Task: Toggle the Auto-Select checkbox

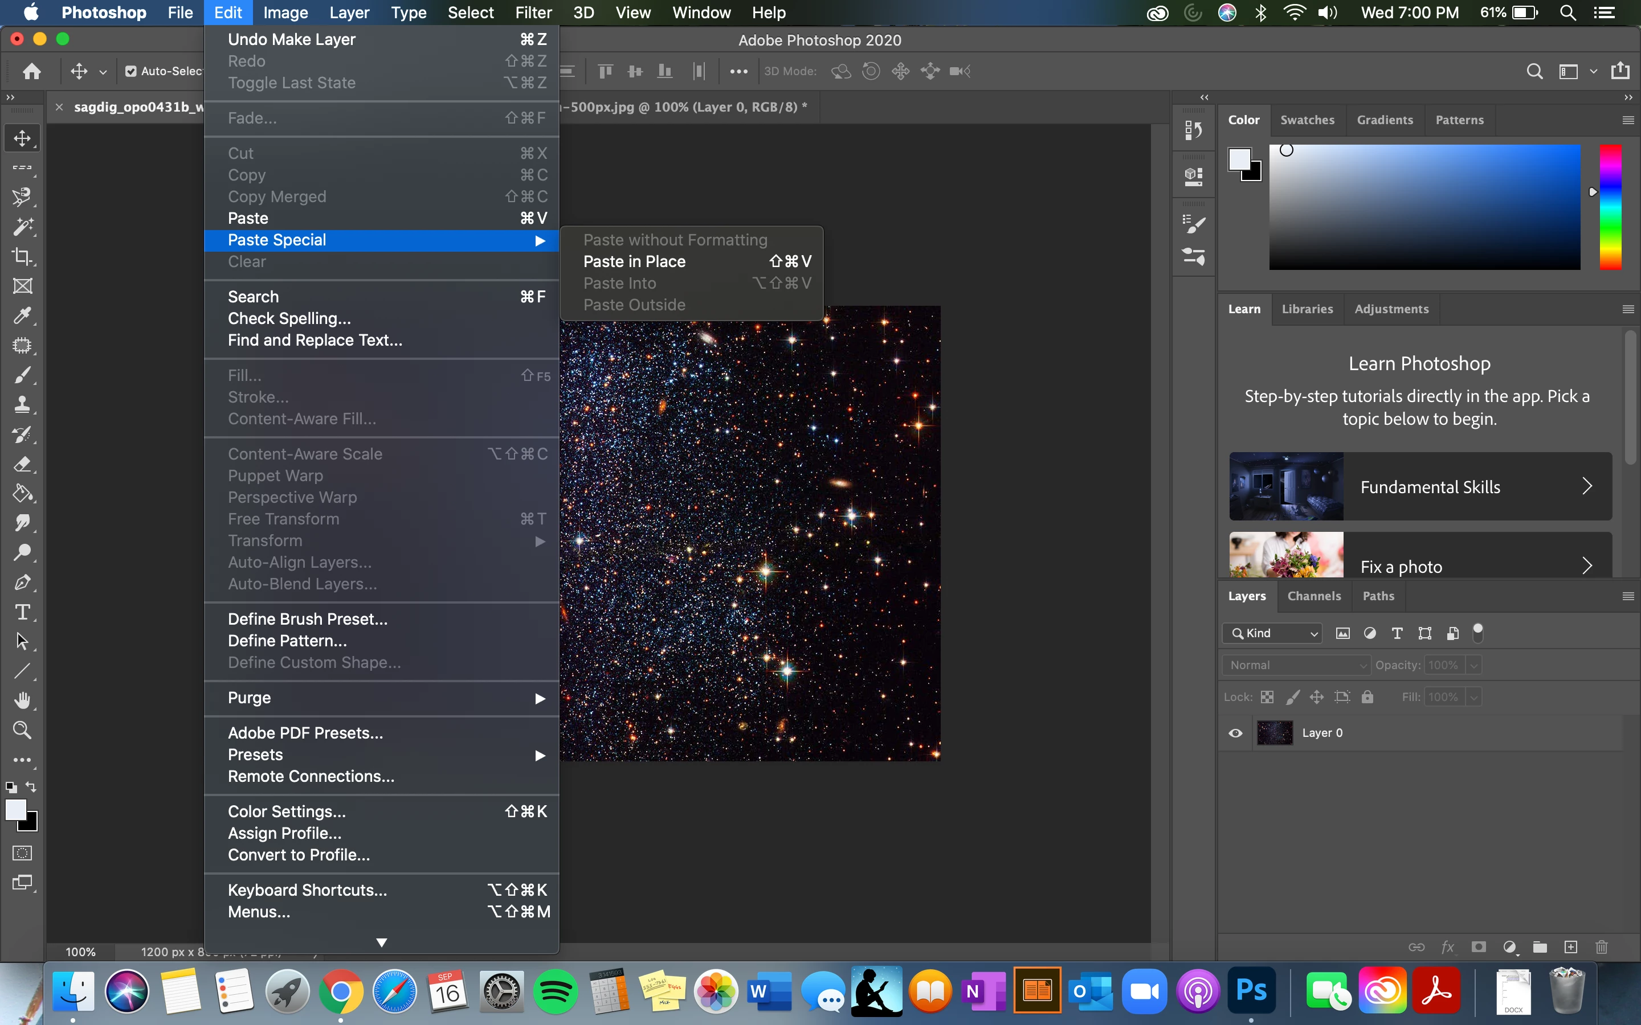Action: (x=131, y=71)
